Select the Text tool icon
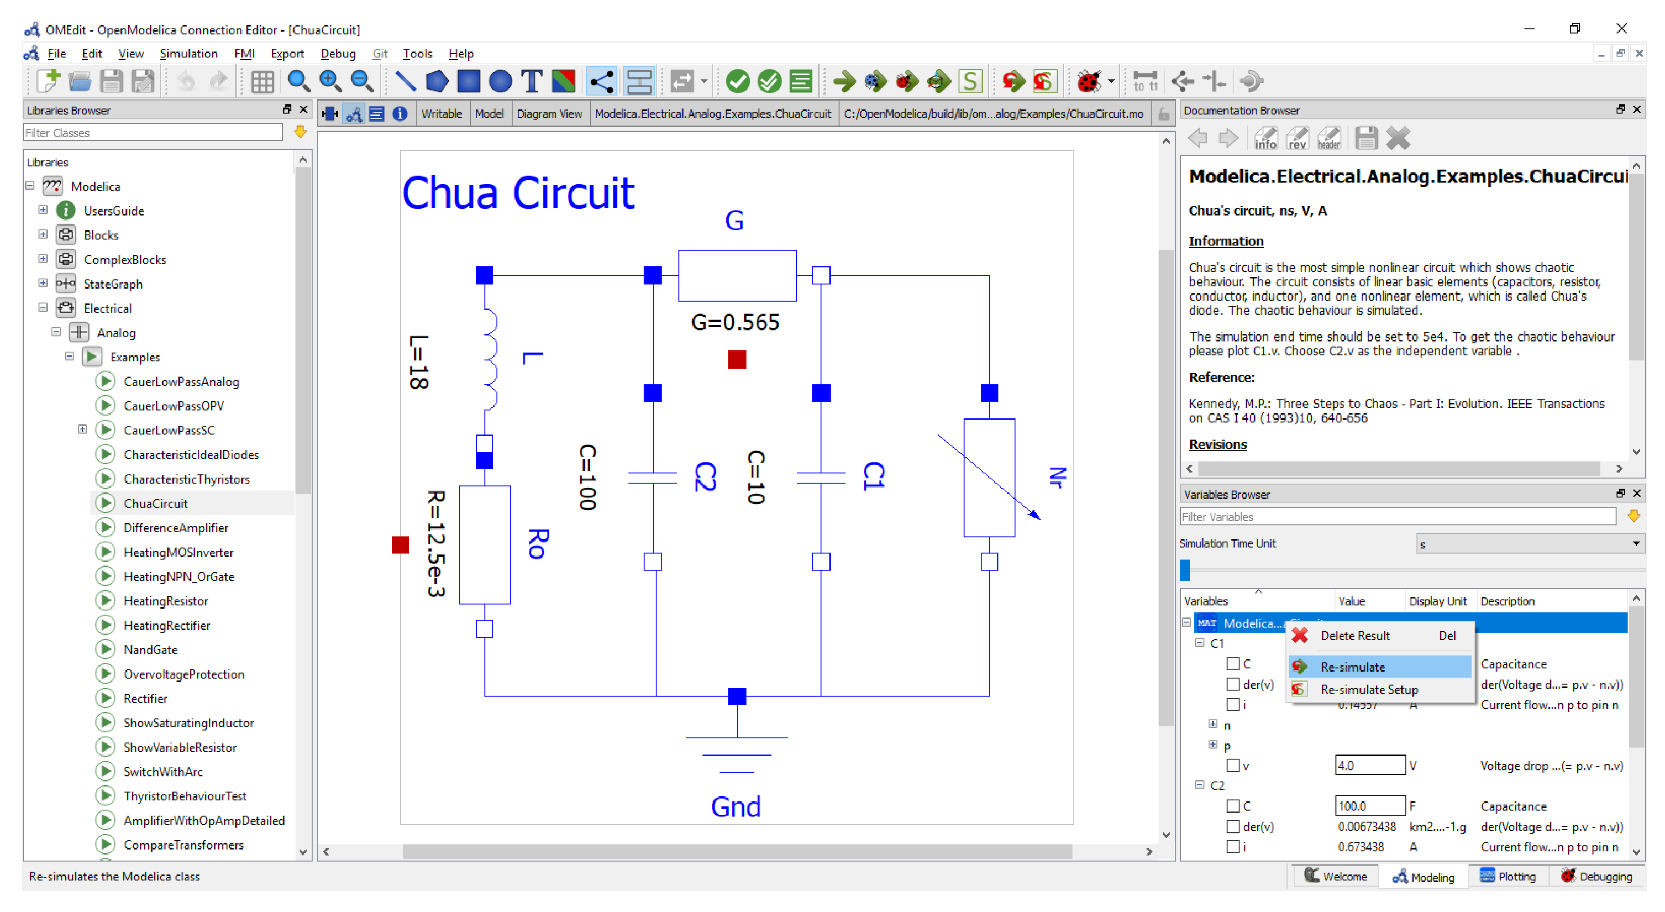 pyautogui.click(x=531, y=81)
